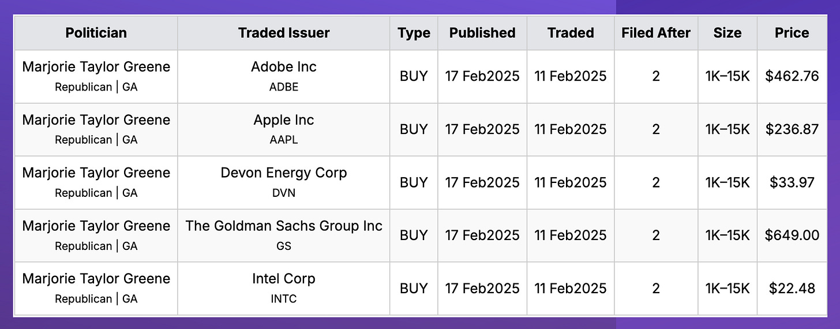
Task: Select Marjorie Taylor Greene in Adobe row
Action: tap(96, 67)
